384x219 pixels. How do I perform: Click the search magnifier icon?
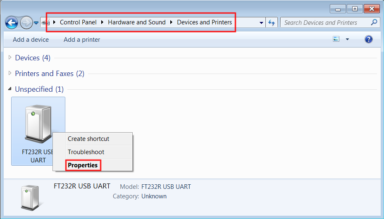(x=374, y=22)
